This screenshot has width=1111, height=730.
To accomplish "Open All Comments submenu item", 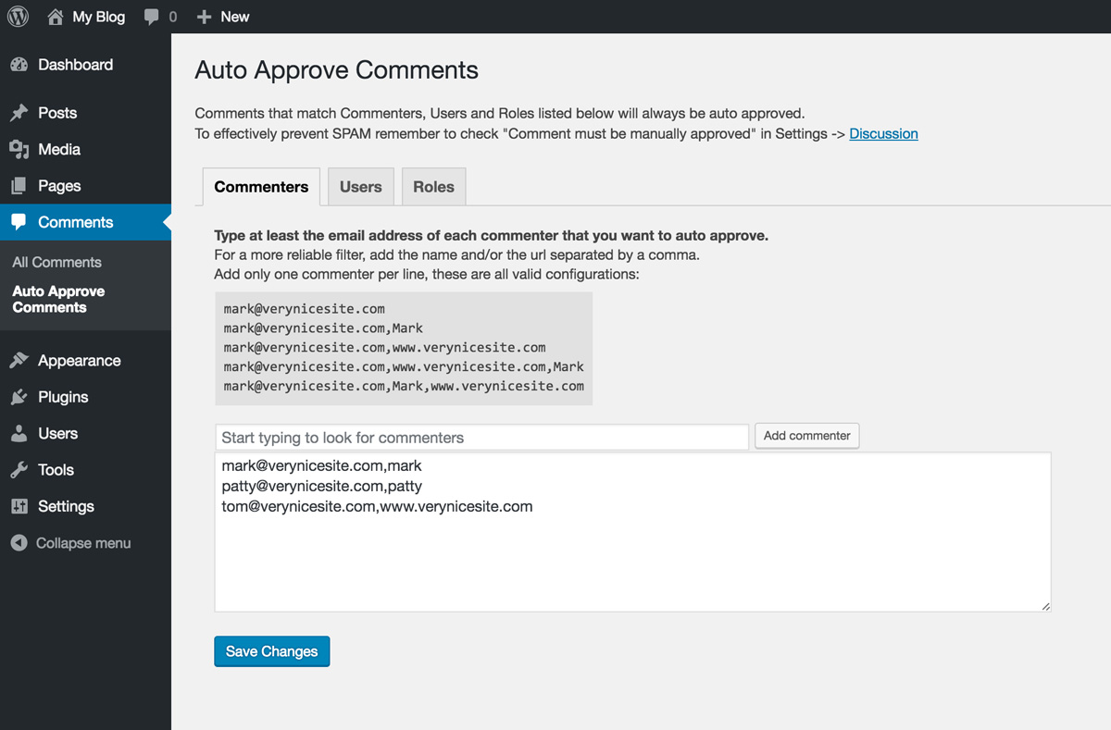I will coord(56,262).
